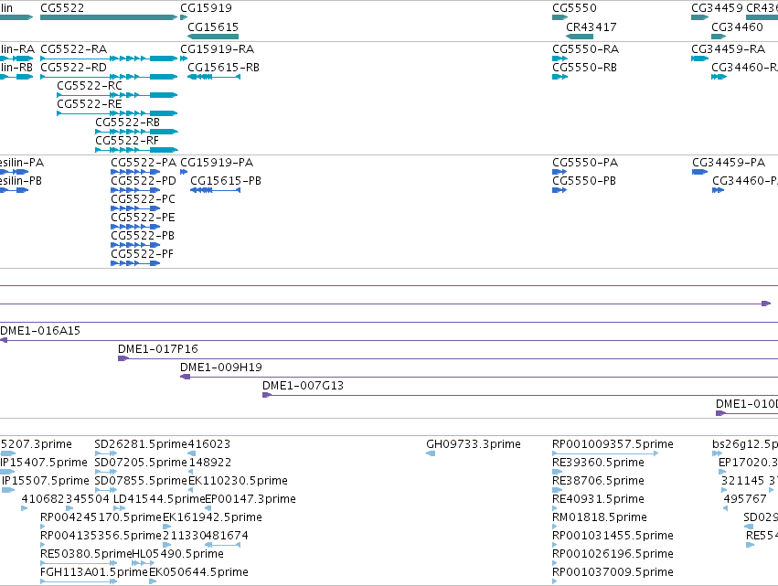Viewport: 778px width, 586px height.
Task: Select transcript CG5522-RE
Action: (117, 113)
